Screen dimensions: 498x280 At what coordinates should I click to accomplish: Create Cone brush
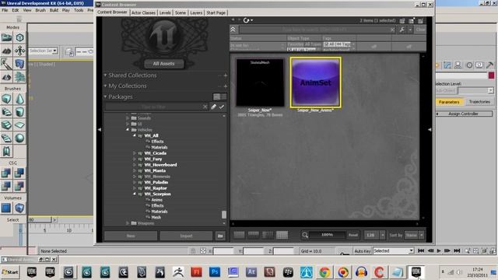(x=19, y=99)
